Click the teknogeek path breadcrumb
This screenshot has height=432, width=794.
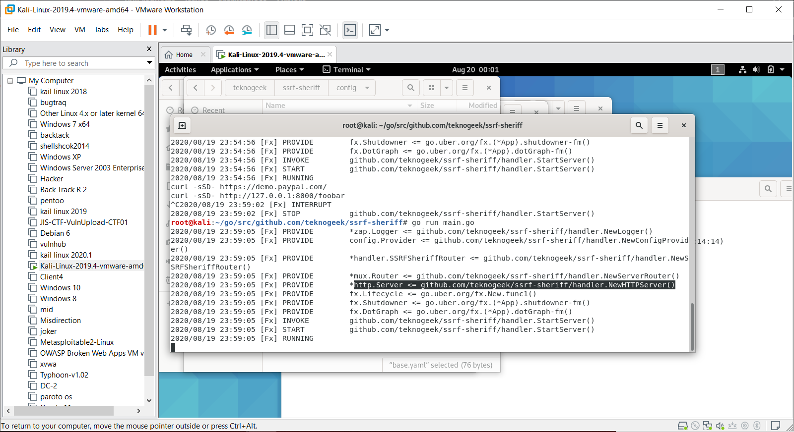pos(250,88)
